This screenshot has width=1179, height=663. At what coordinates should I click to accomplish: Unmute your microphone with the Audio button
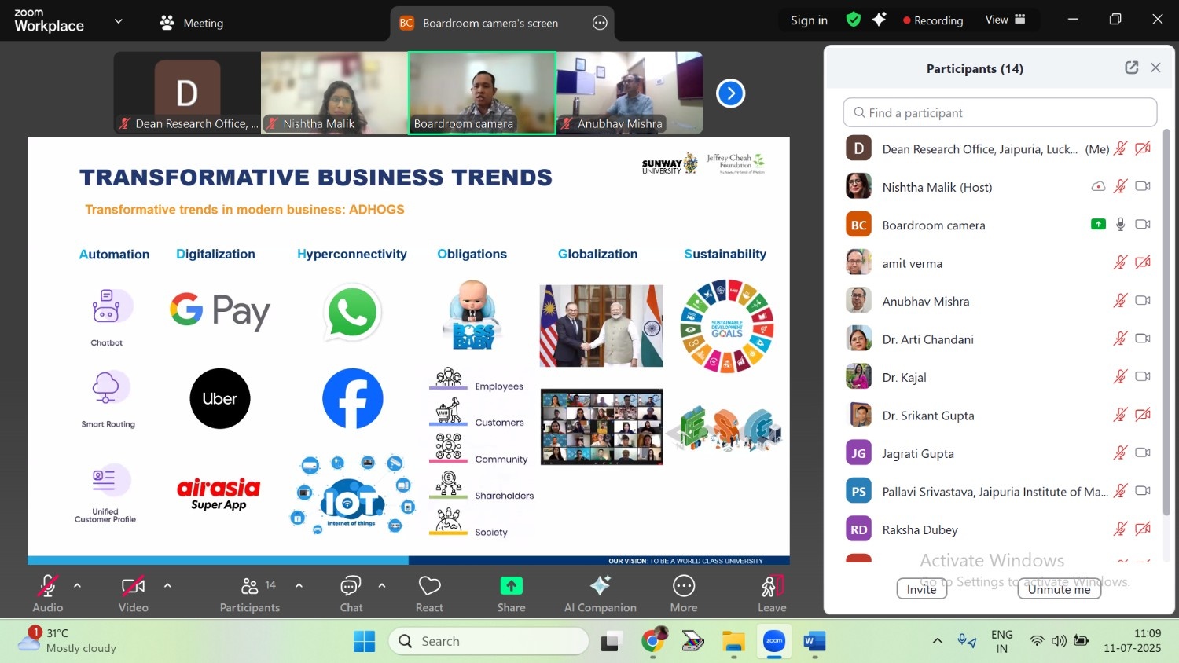pyautogui.click(x=47, y=594)
